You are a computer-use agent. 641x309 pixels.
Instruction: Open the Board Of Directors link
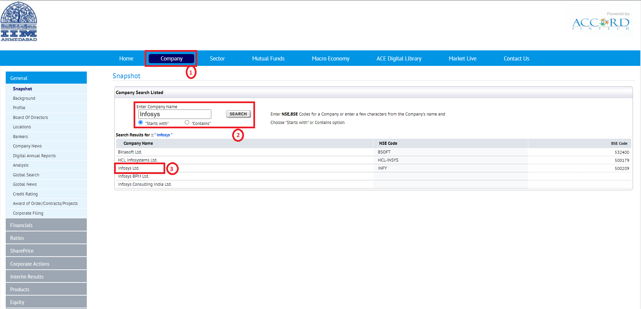[30, 118]
